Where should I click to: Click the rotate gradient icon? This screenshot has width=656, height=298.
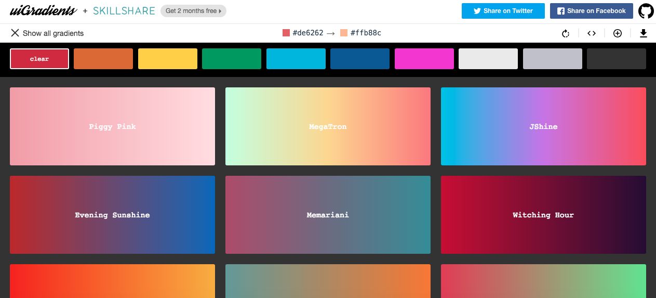point(566,33)
